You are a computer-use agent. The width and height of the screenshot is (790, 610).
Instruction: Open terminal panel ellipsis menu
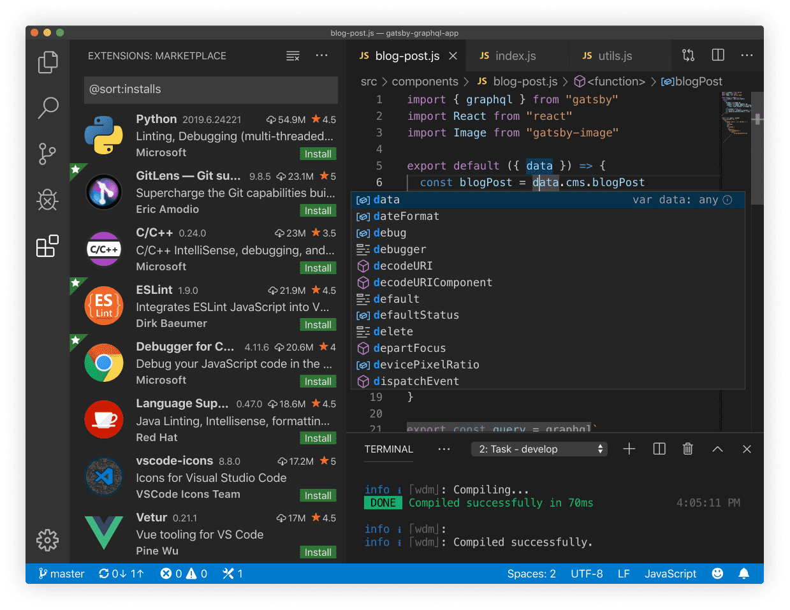click(444, 449)
